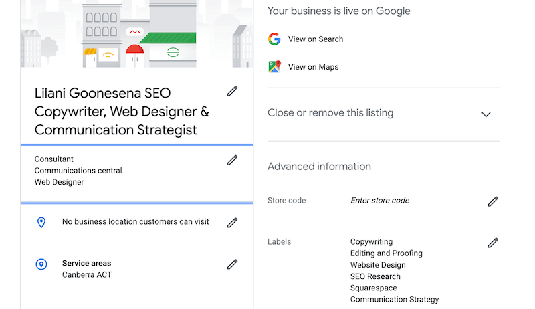This screenshot has width=535, height=309.
Task: Edit the Labels pencil icon
Action: (493, 243)
